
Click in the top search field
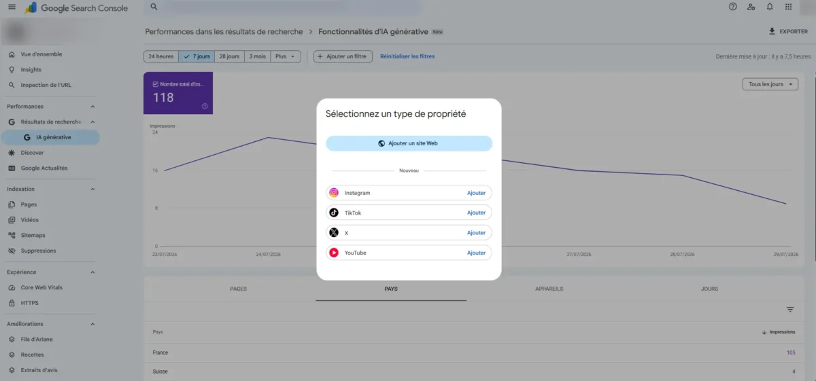click(x=292, y=7)
